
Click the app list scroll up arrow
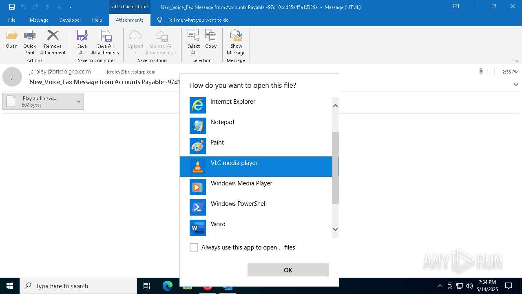coord(335,105)
